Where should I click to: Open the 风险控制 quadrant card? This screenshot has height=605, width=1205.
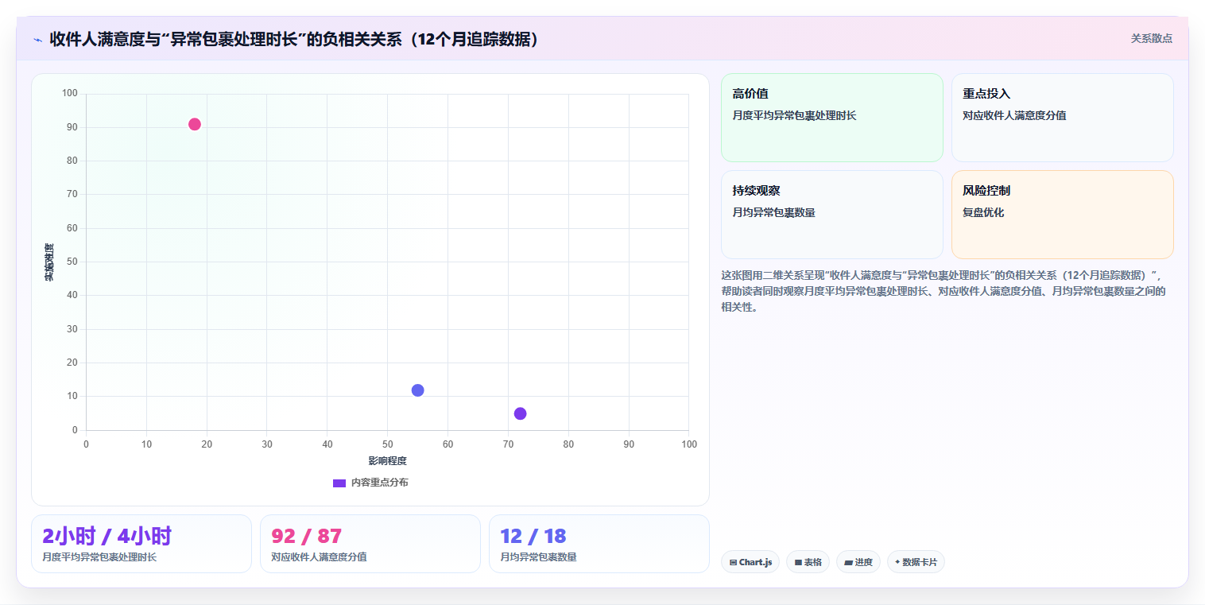[1063, 215]
